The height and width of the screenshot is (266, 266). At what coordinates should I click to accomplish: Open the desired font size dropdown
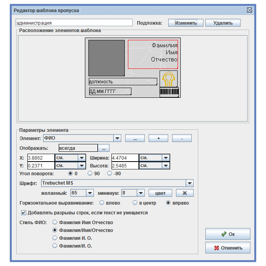pyautogui.click(x=90, y=193)
